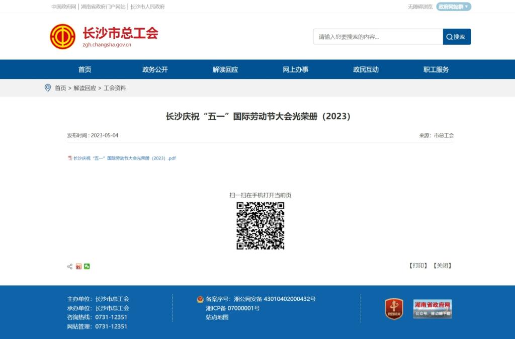Open the 湖南省政府网 banner image
Image resolution: width=515 pixels, height=339 pixels.
pyautogui.click(x=433, y=309)
